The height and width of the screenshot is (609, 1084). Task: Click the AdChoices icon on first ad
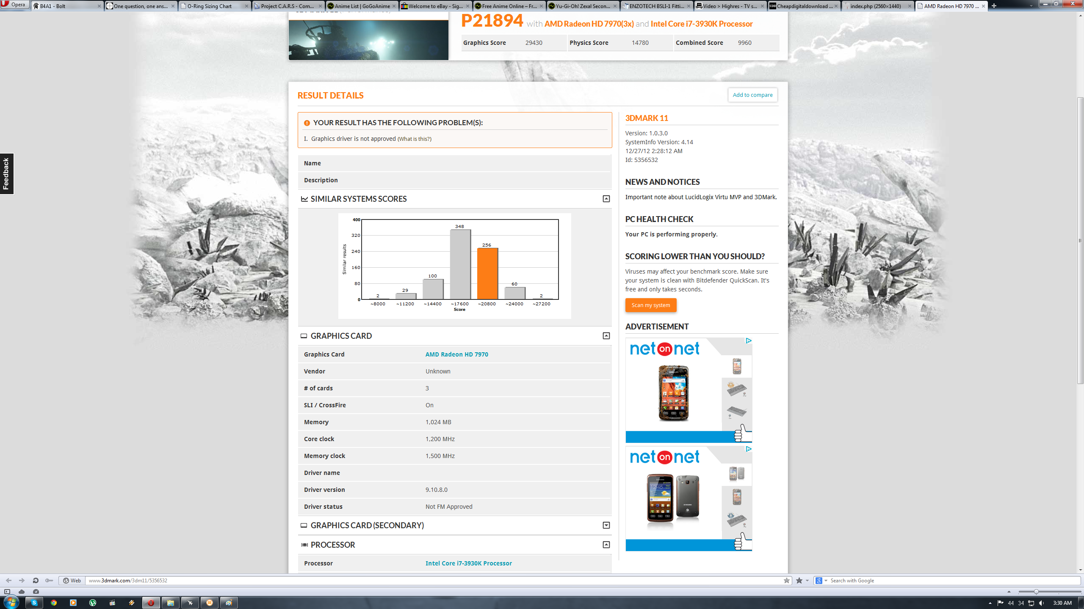(x=748, y=340)
